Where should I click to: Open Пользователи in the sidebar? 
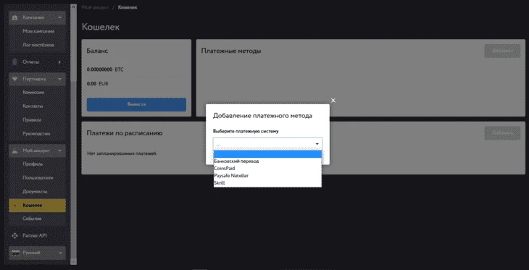pyautogui.click(x=38, y=177)
